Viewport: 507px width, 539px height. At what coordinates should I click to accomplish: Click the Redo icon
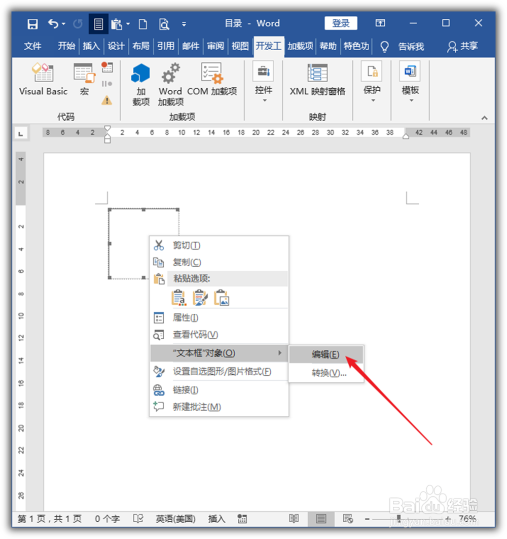click(x=78, y=24)
